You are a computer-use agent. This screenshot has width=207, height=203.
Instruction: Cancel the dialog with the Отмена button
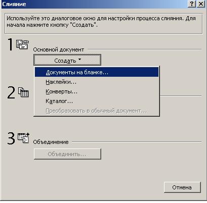pyautogui.click(x=182, y=187)
